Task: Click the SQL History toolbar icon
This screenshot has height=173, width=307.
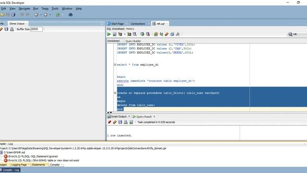Action: pos(172,34)
